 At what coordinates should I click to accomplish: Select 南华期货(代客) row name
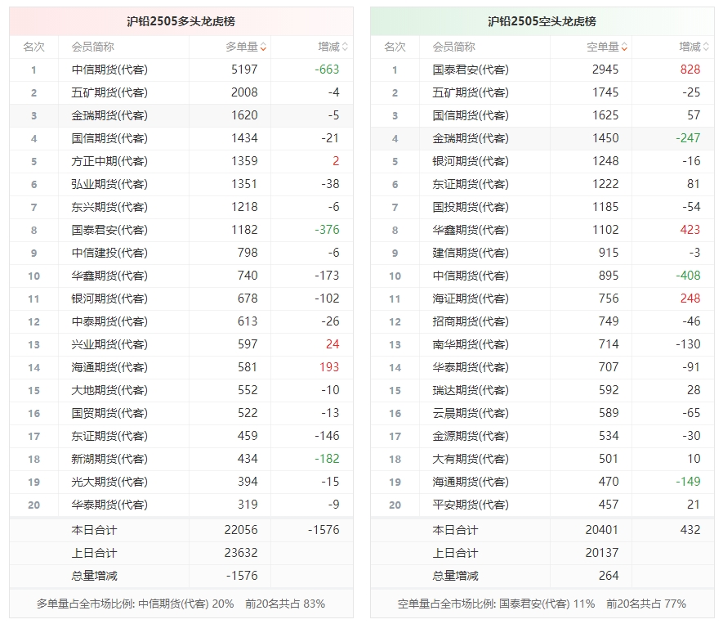(x=471, y=344)
